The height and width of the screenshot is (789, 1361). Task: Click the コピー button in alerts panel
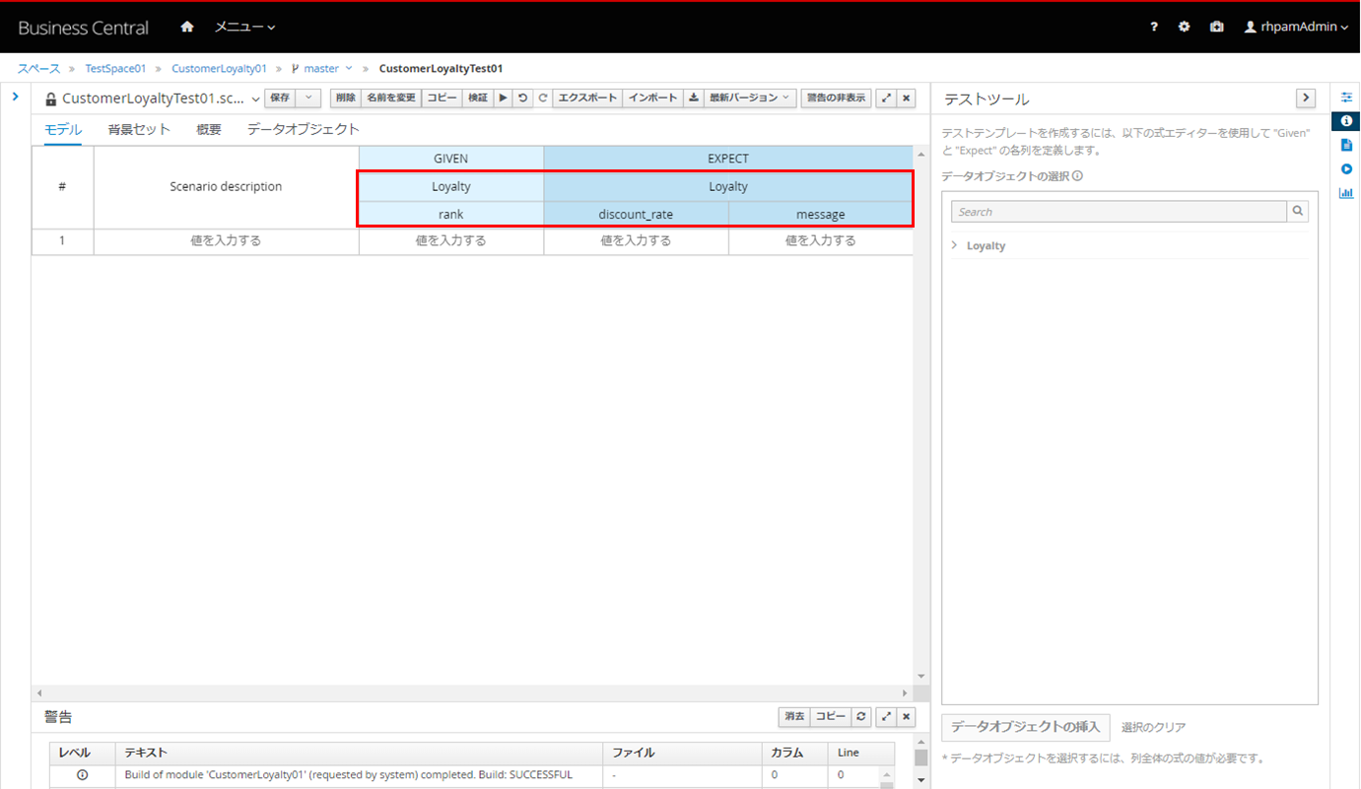(830, 716)
